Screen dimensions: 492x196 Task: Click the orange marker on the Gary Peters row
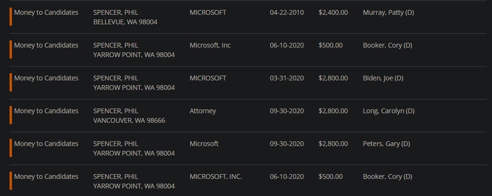click(x=10, y=148)
